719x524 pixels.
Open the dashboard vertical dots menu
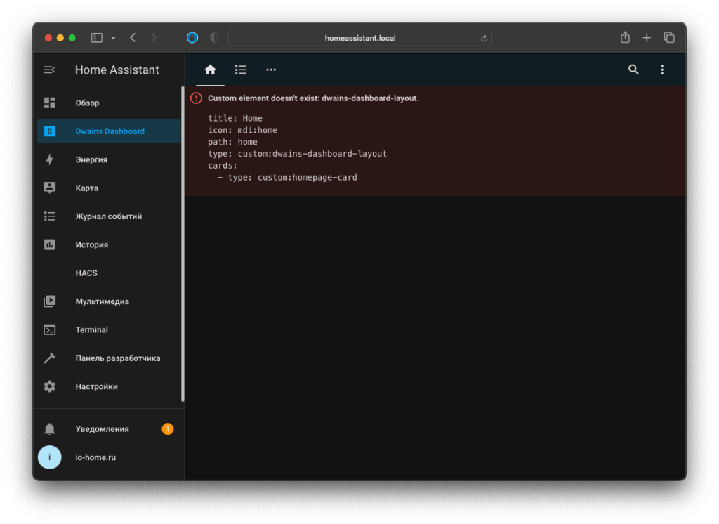click(x=661, y=70)
